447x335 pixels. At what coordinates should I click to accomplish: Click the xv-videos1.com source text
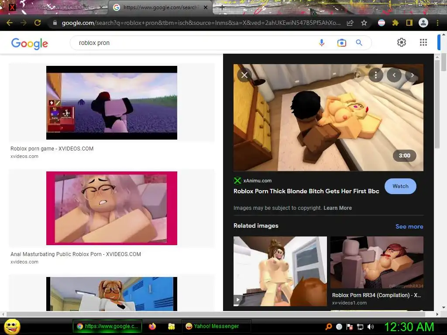pyautogui.click(x=349, y=303)
